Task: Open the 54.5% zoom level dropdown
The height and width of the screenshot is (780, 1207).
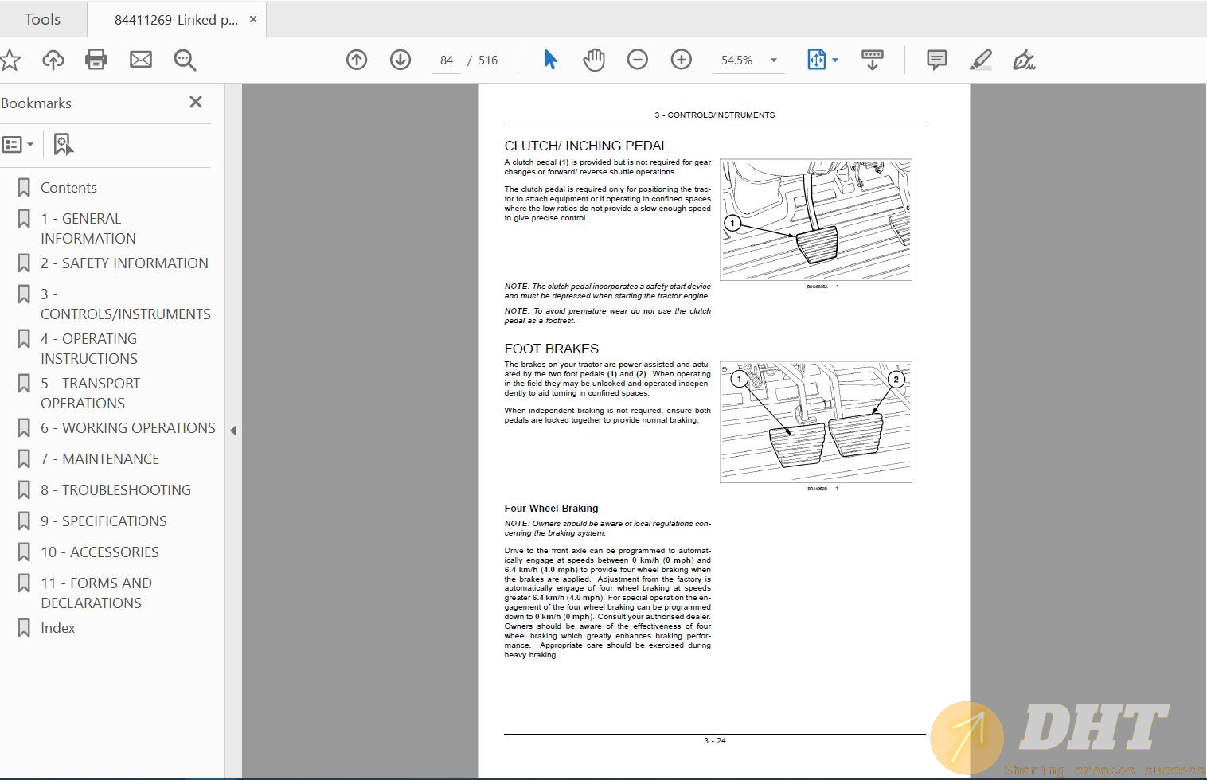Action: tap(773, 60)
